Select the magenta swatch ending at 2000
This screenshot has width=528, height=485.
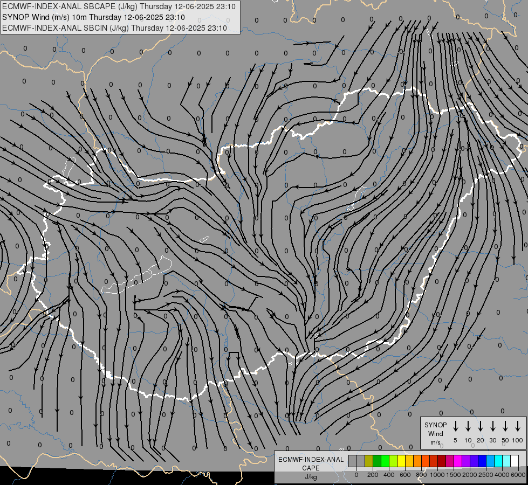pyautogui.click(x=458, y=461)
